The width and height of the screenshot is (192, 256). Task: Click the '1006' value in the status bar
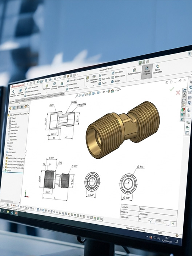(x=160, y=233)
